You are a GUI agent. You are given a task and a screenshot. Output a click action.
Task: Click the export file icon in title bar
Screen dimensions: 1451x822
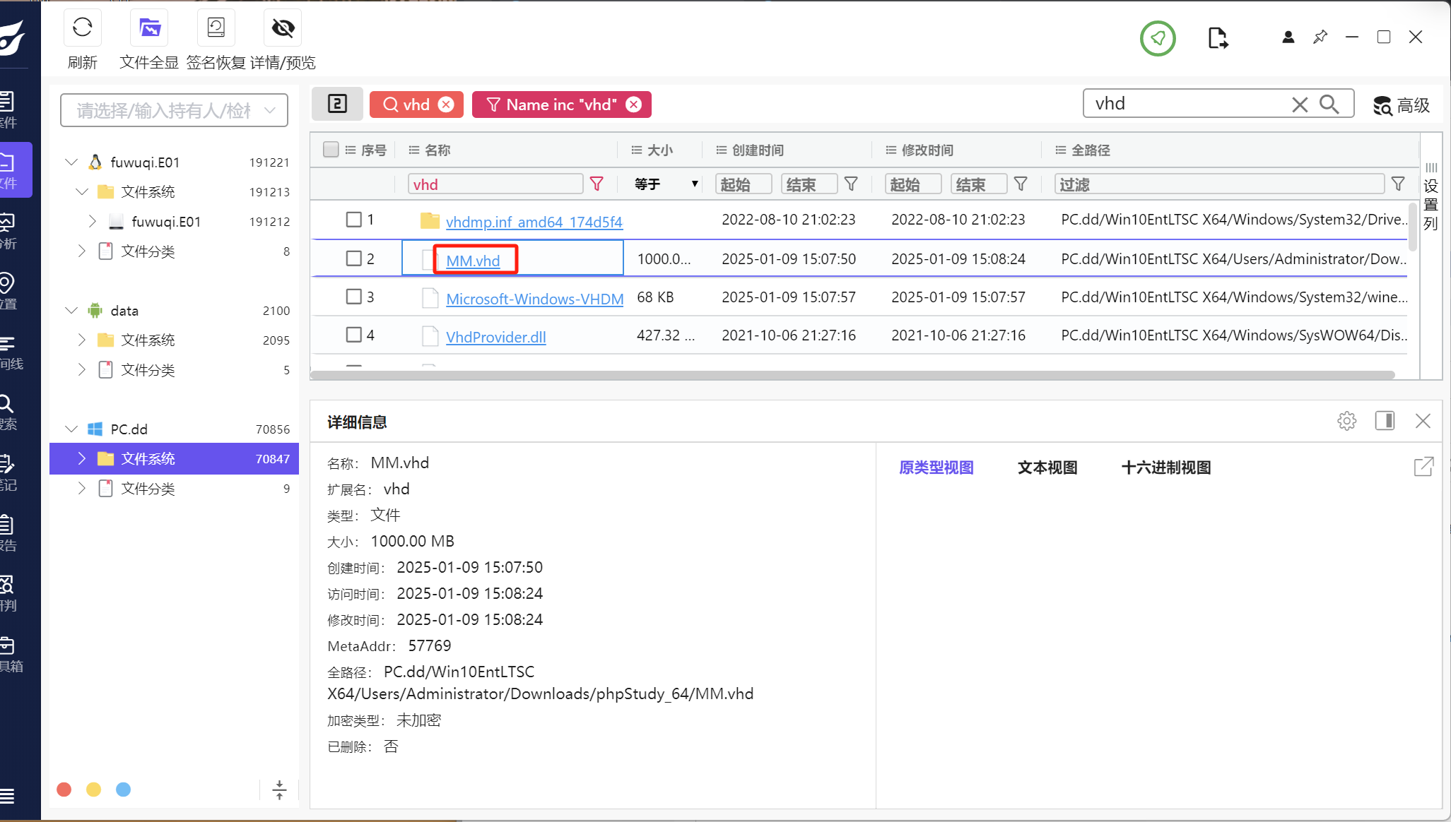coord(1218,38)
